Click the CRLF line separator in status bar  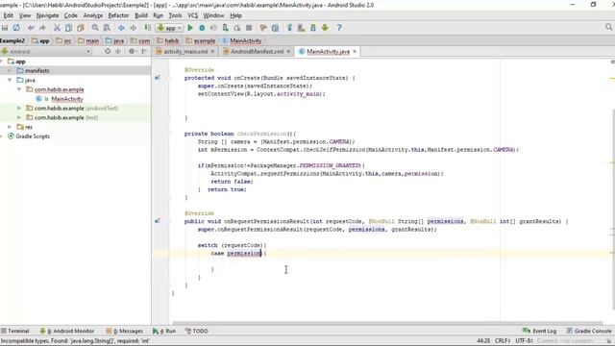point(503,341)
